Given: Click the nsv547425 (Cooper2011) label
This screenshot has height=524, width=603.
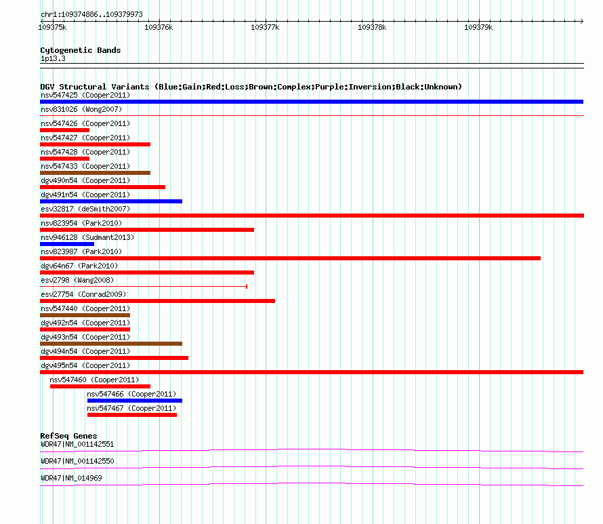Looking at the screenshot, I should (x=85, y=95).
